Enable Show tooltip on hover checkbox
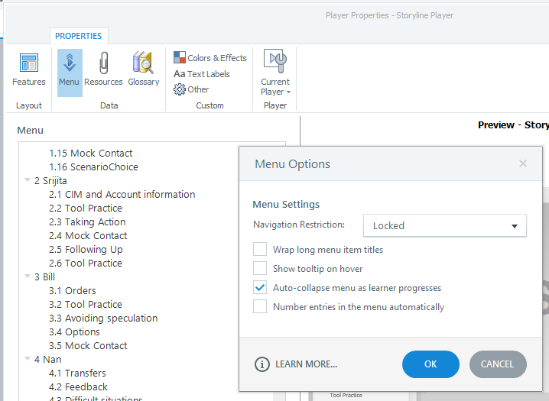549x401 pixels. [x=260, y=269]
